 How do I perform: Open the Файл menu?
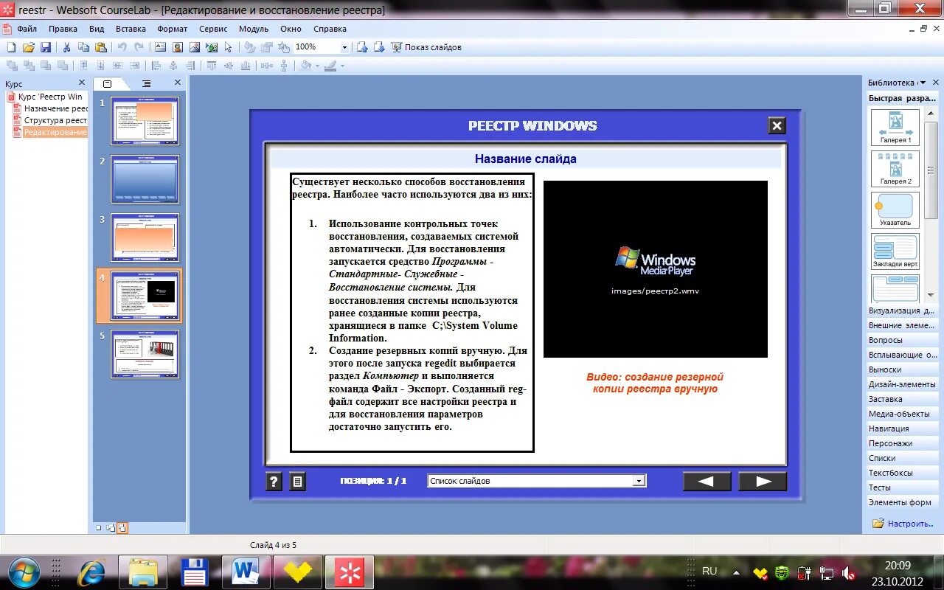pyautogui.click(x=27, y=29)
